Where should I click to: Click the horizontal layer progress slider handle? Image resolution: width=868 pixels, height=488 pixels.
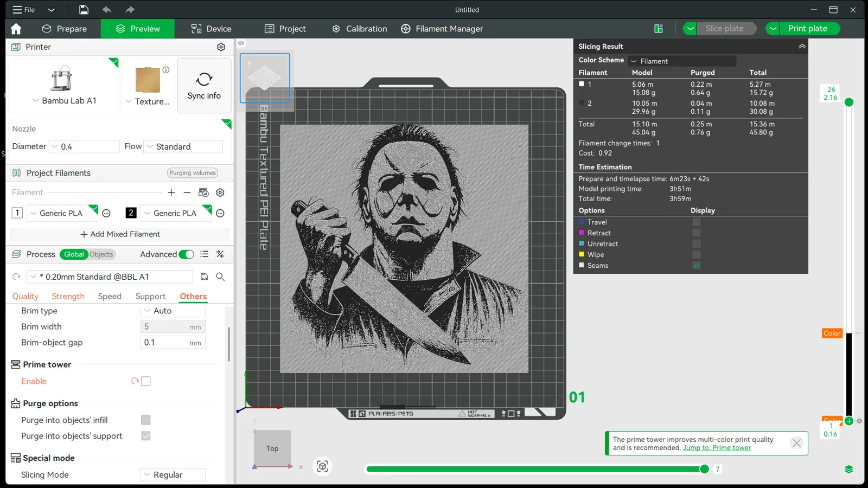[x=704, y=469]
